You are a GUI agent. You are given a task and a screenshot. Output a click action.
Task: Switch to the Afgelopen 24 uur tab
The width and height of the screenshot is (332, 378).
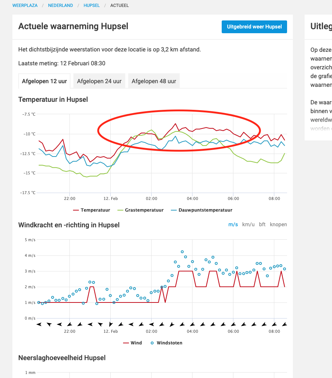pos(99,81)
